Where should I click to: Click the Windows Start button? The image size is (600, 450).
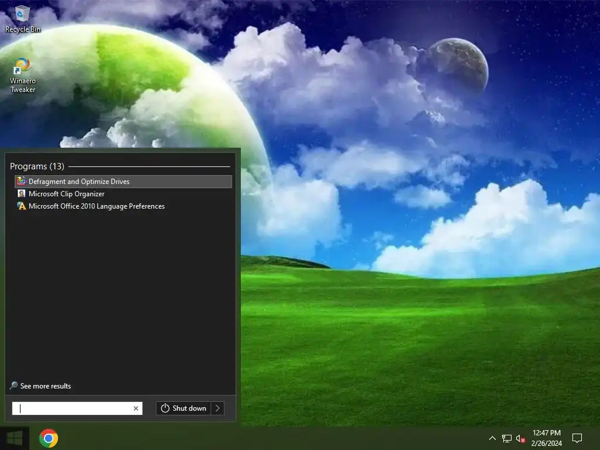[x=15, y=438]
